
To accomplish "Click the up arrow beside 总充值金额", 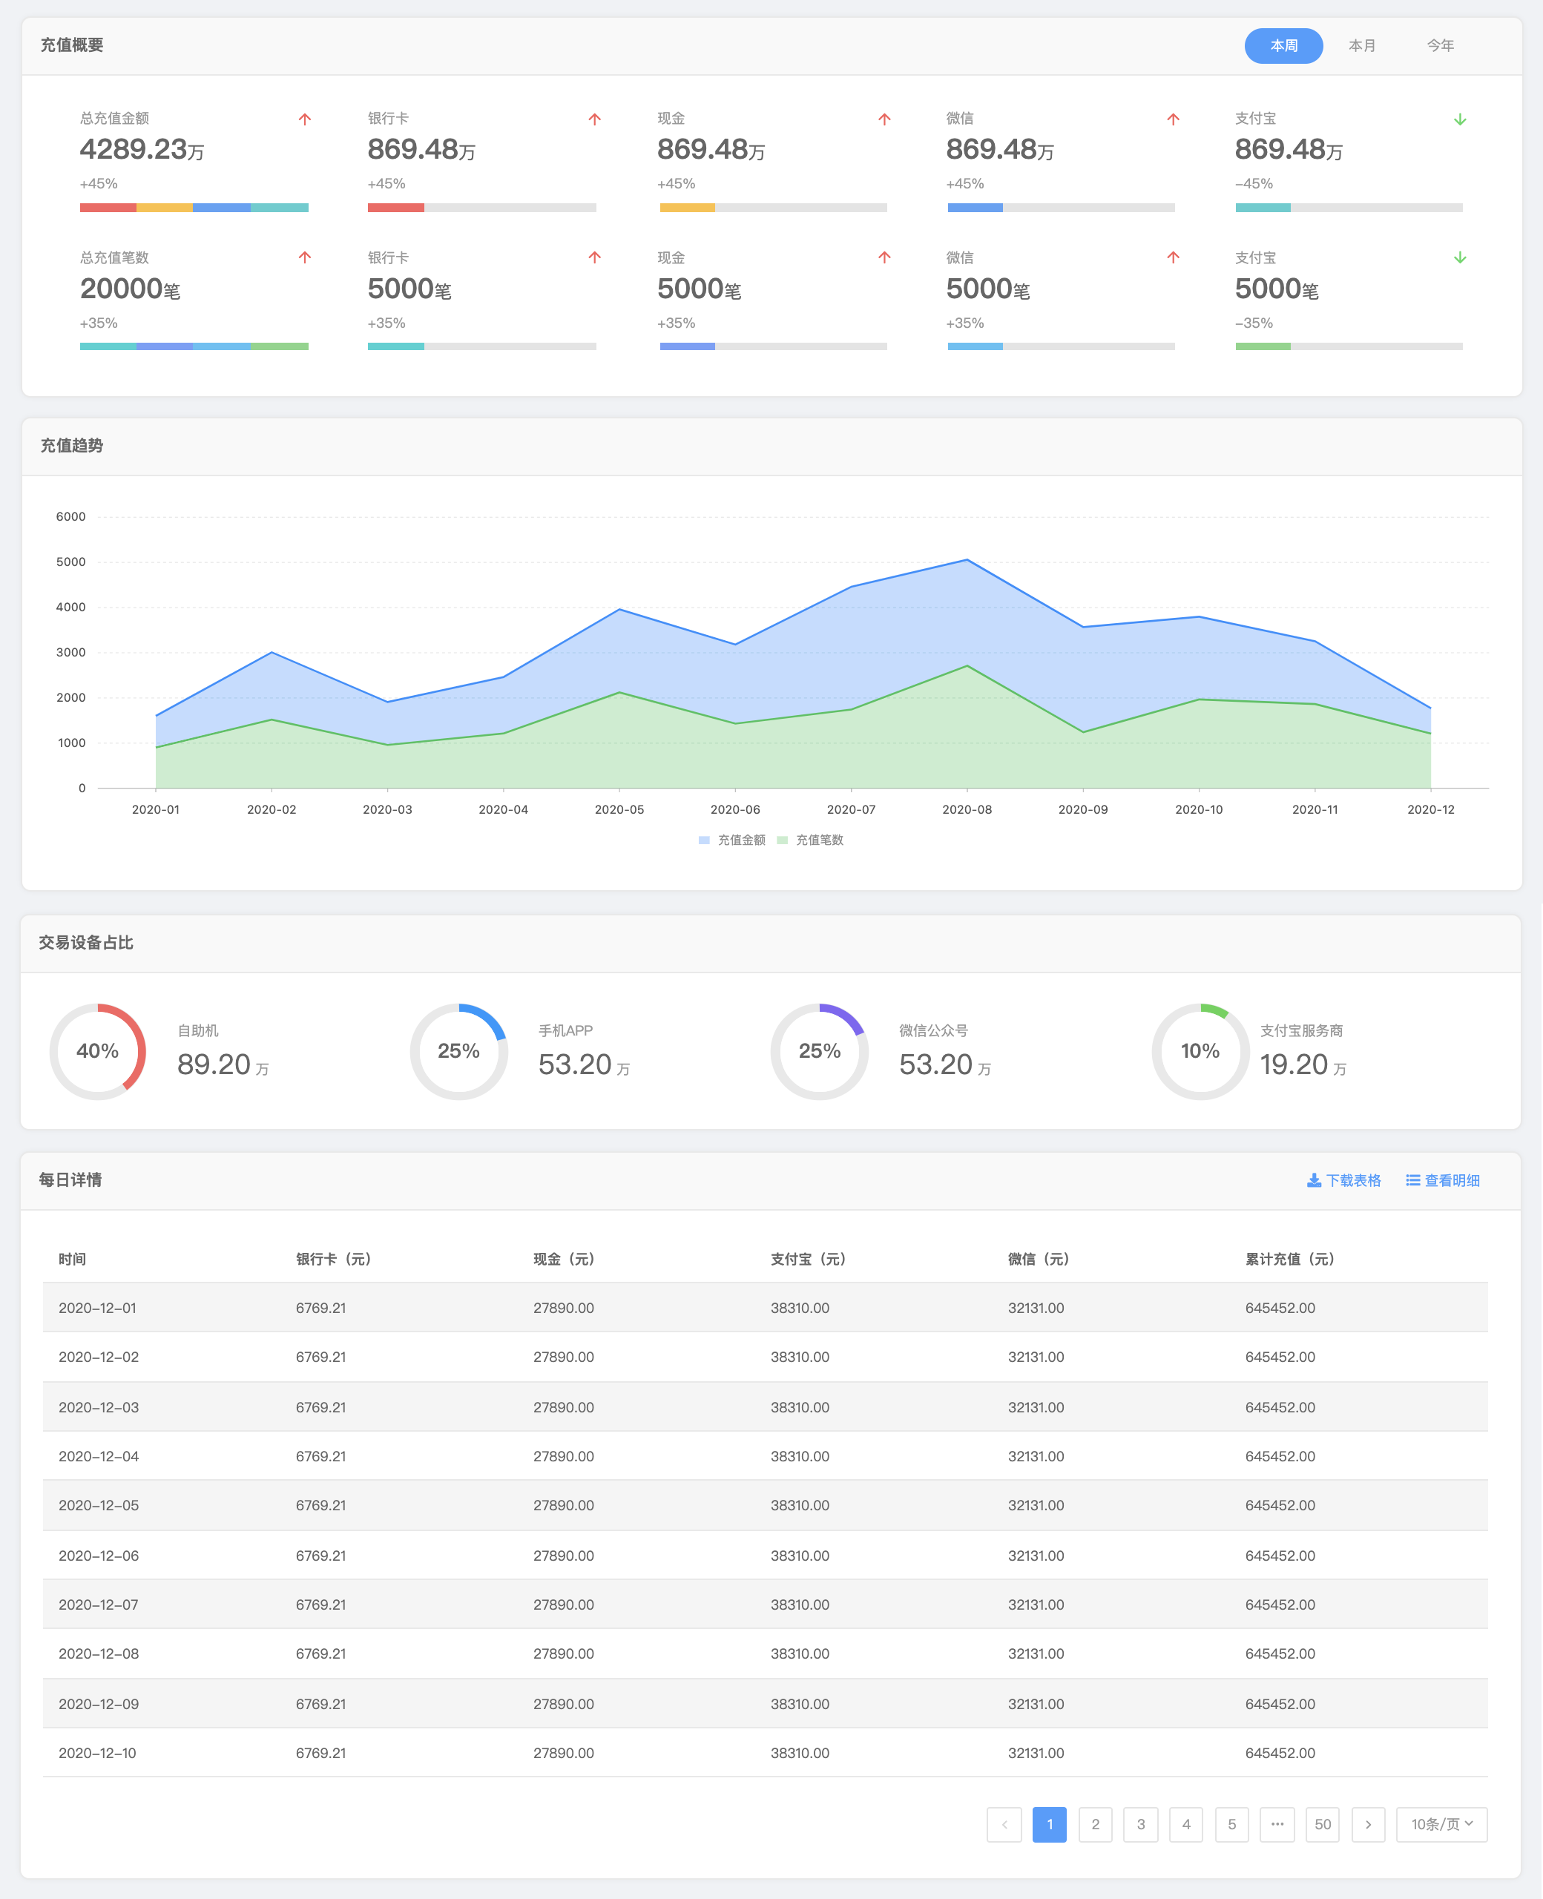I will coord(305,119).
